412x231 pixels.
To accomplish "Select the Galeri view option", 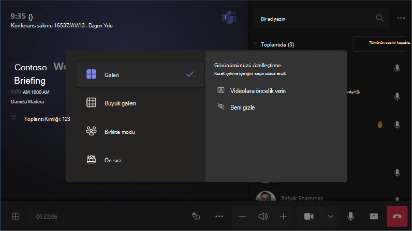I will [140, 74].
